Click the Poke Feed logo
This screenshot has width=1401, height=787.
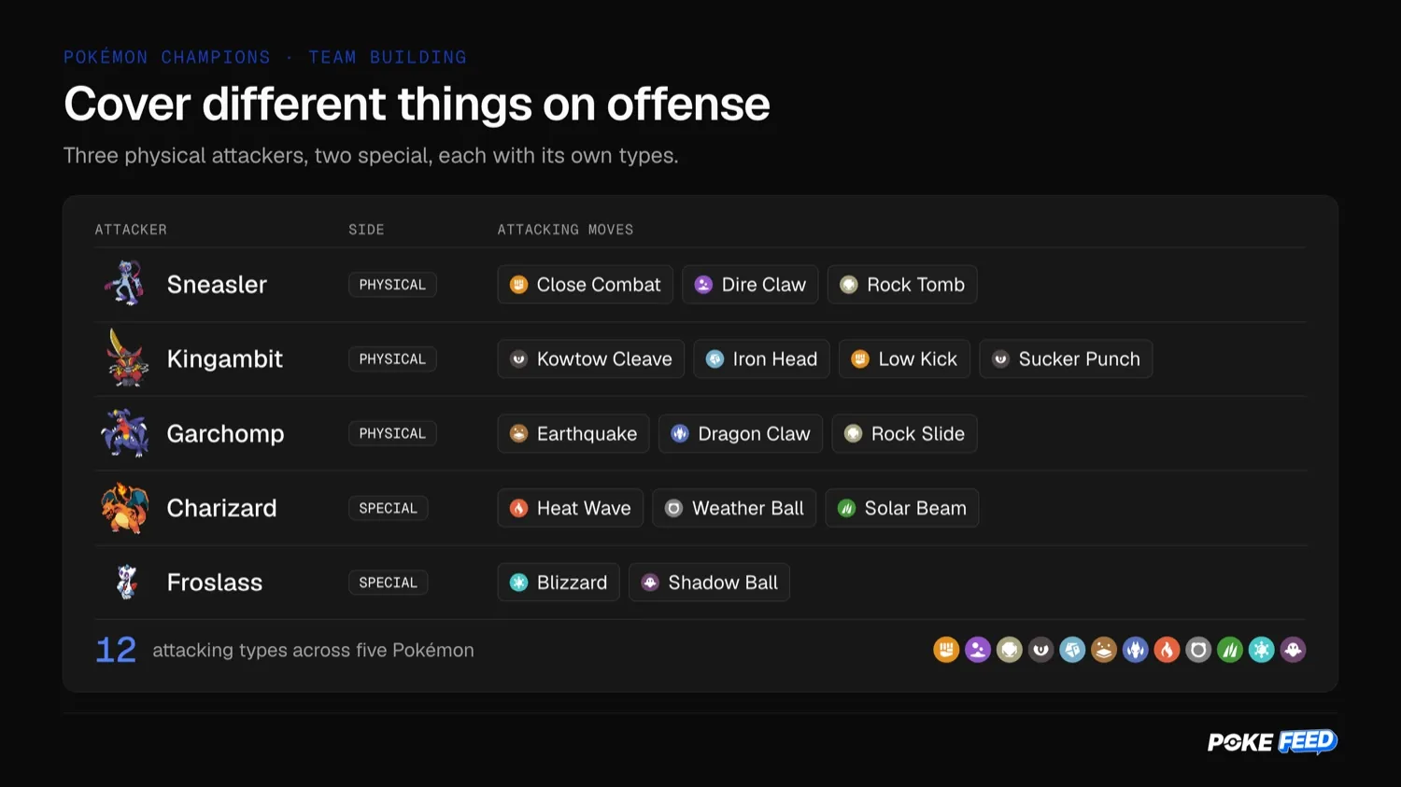pos(1272,741)
